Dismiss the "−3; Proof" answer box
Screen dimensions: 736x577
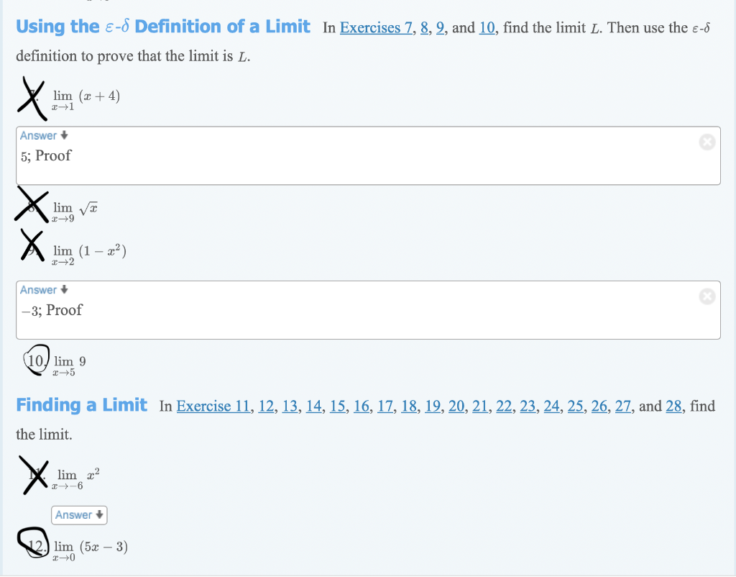pos(707,296)
